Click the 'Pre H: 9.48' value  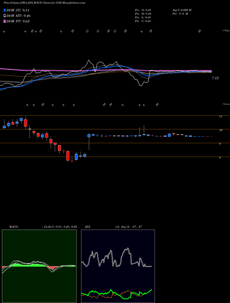tap(143, 14)
